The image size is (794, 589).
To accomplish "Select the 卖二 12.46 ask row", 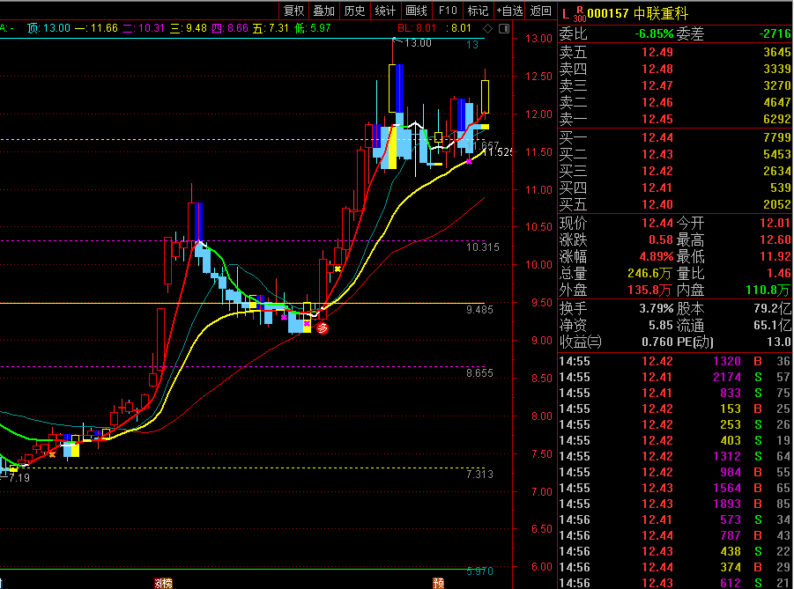I will click(675, 102).
